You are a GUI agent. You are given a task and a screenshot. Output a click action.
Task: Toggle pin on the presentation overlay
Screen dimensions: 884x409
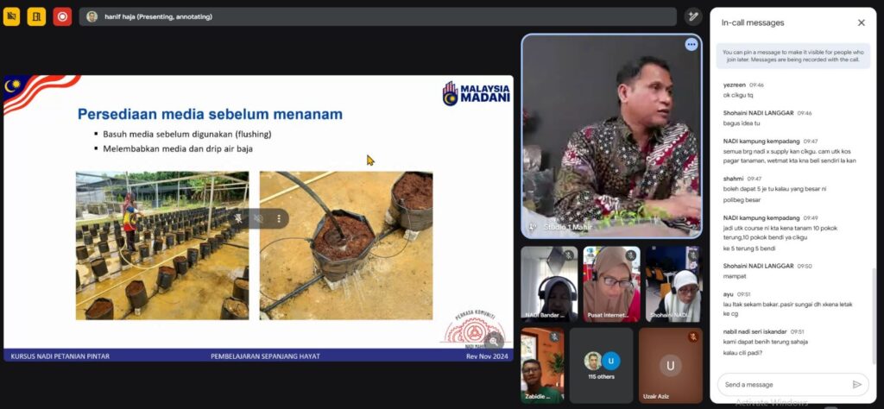coord(237,219)
